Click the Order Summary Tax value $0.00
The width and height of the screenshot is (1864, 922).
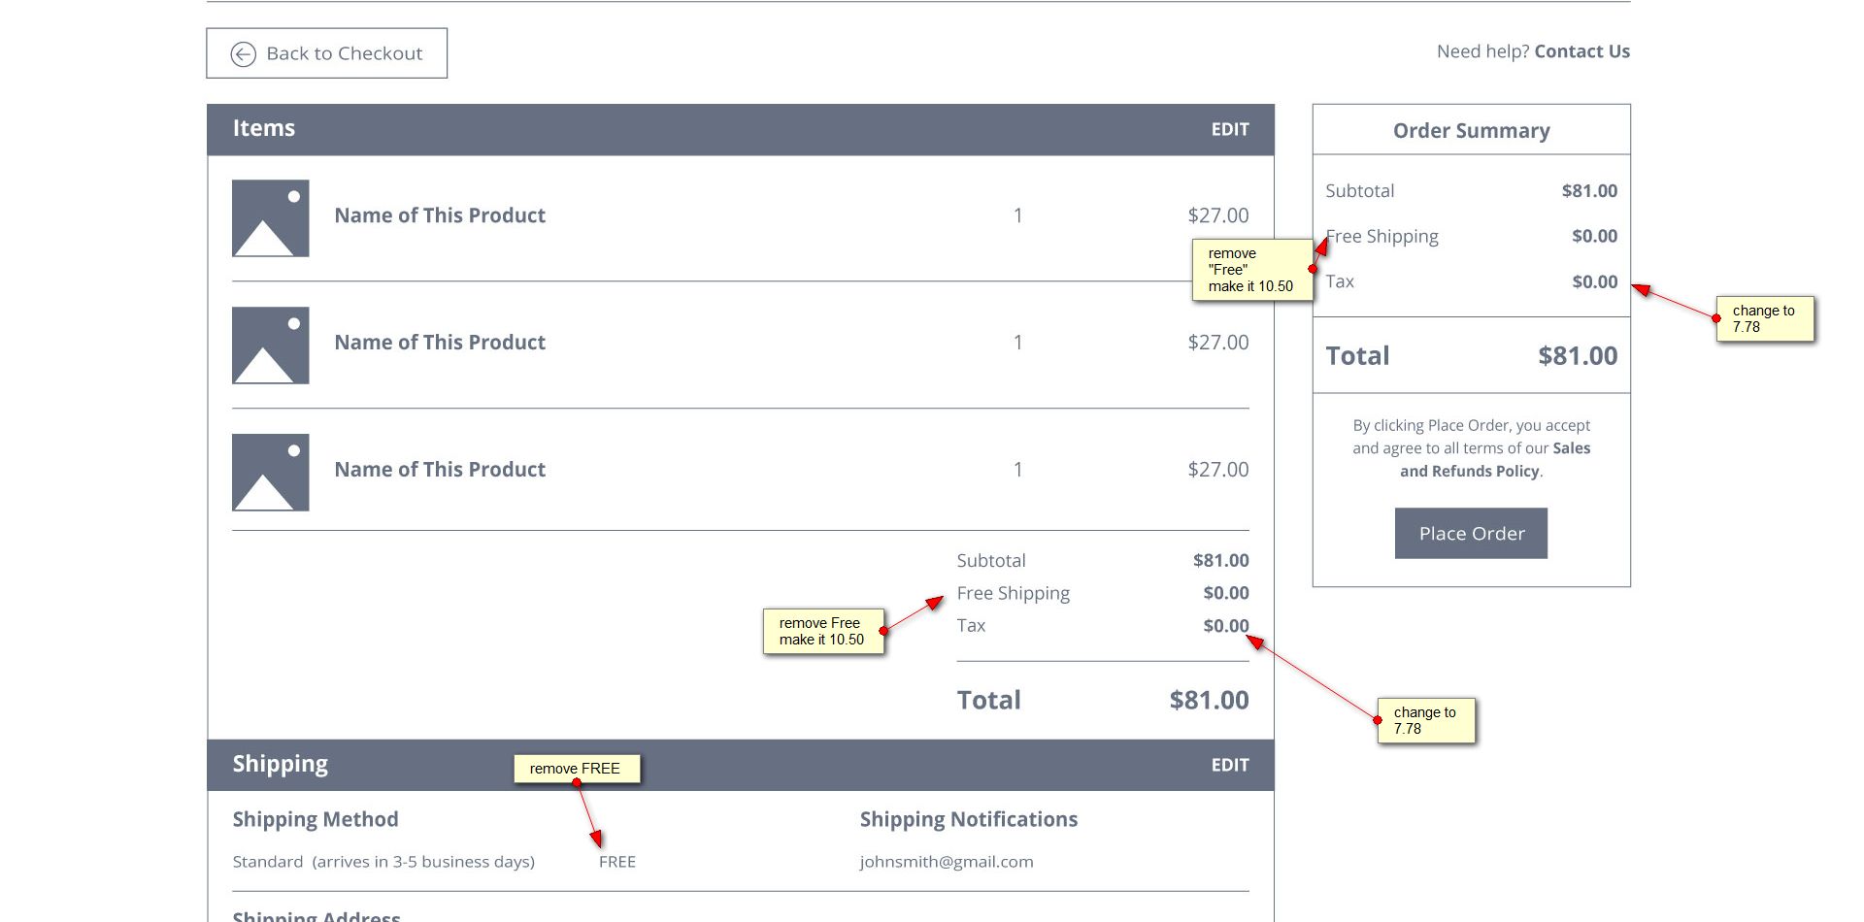tap(1594, 281)
